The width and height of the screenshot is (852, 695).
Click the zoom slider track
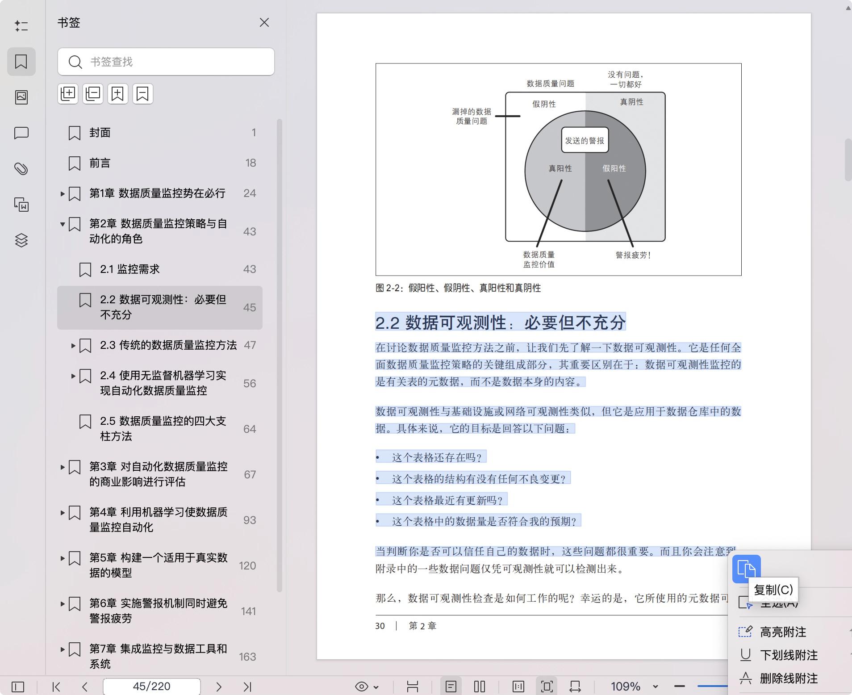click(712, 686)
